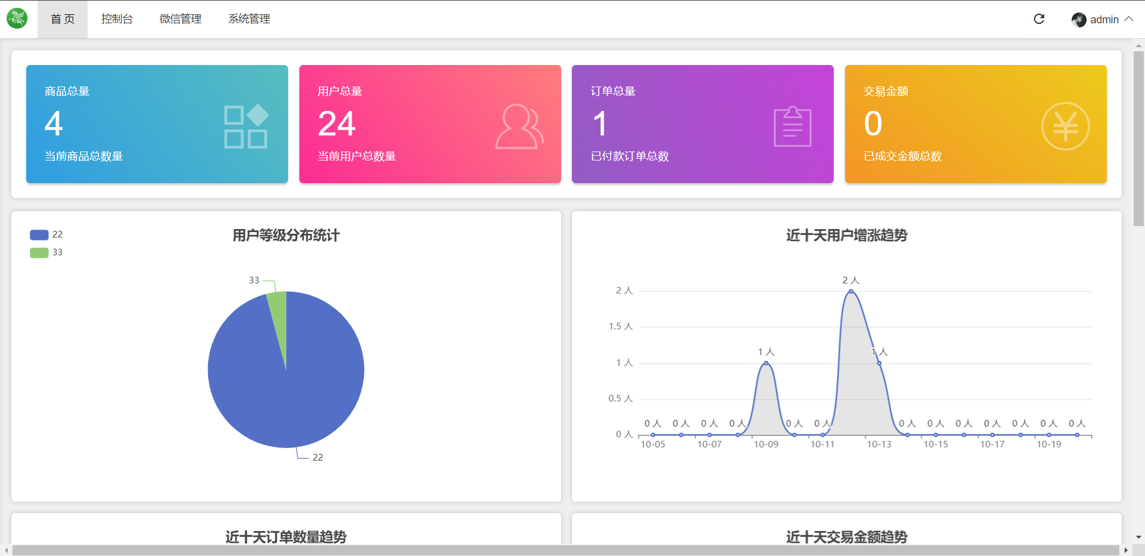The height and width of the screenshot is (556, 1145).
Task: Click the pie label 22 below chart
Action: click(x=318, y=458)
